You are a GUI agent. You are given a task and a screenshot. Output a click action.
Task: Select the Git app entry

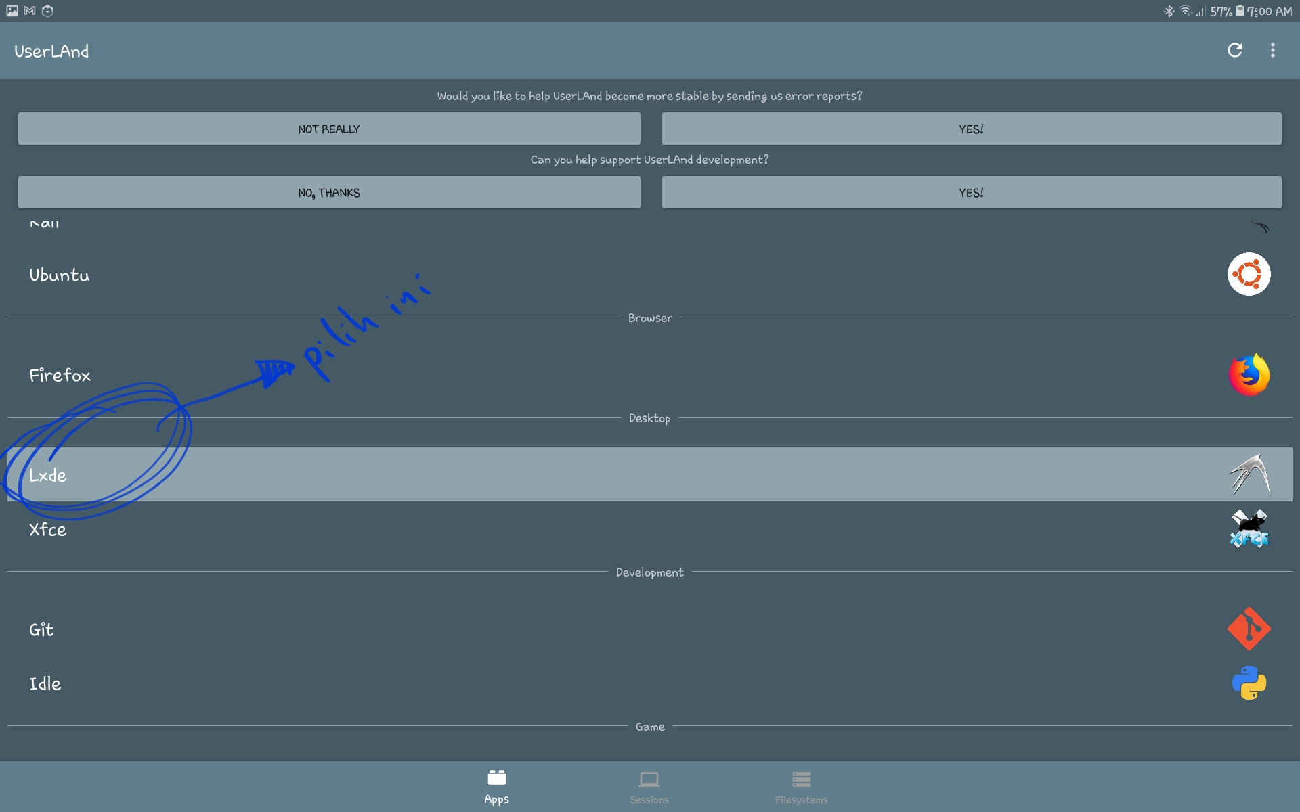pos(650,629)
